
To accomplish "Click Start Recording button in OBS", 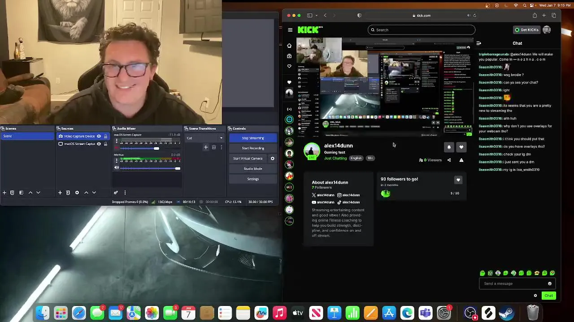I will (253, 148).
